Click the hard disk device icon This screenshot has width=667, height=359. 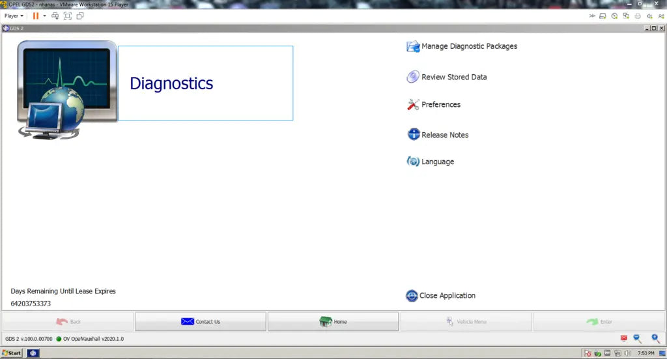pyautogui.click(x=603, y=16)
